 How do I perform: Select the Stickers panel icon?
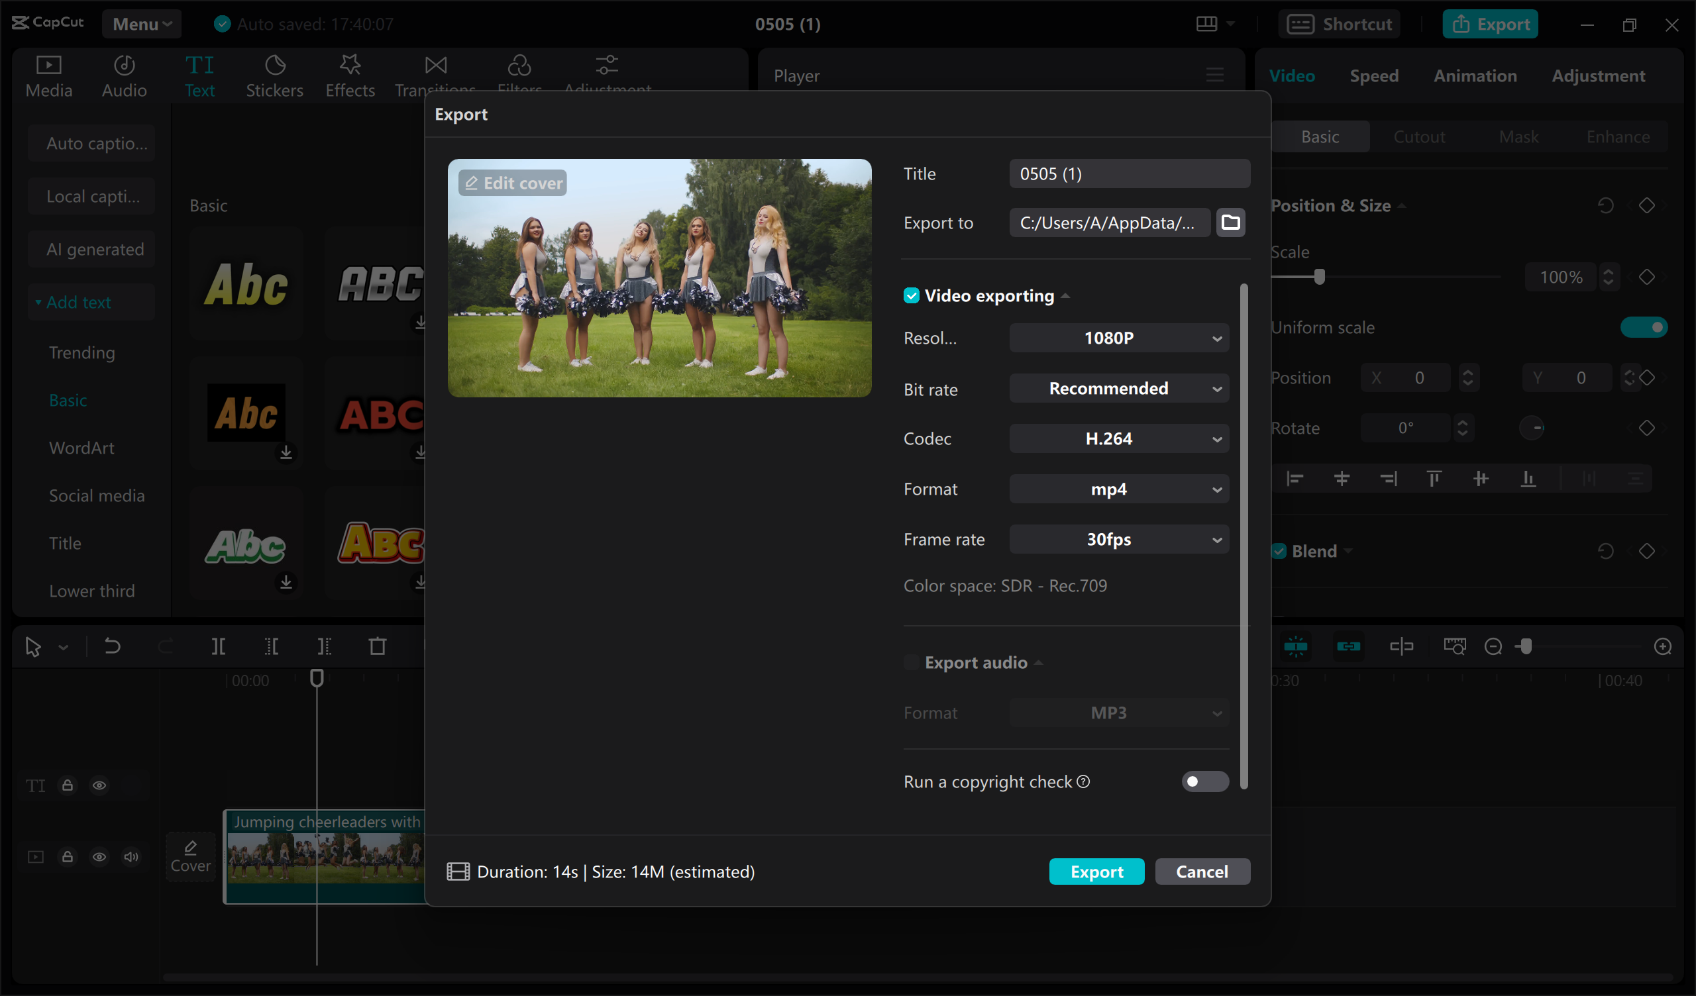click(x=274, y=75)
